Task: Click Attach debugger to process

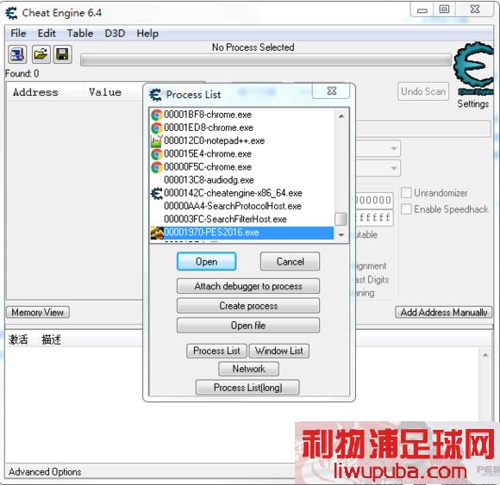Action: point(248,286)
